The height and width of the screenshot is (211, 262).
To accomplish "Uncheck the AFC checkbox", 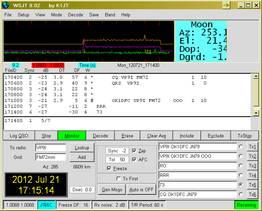I will [134, 160].
